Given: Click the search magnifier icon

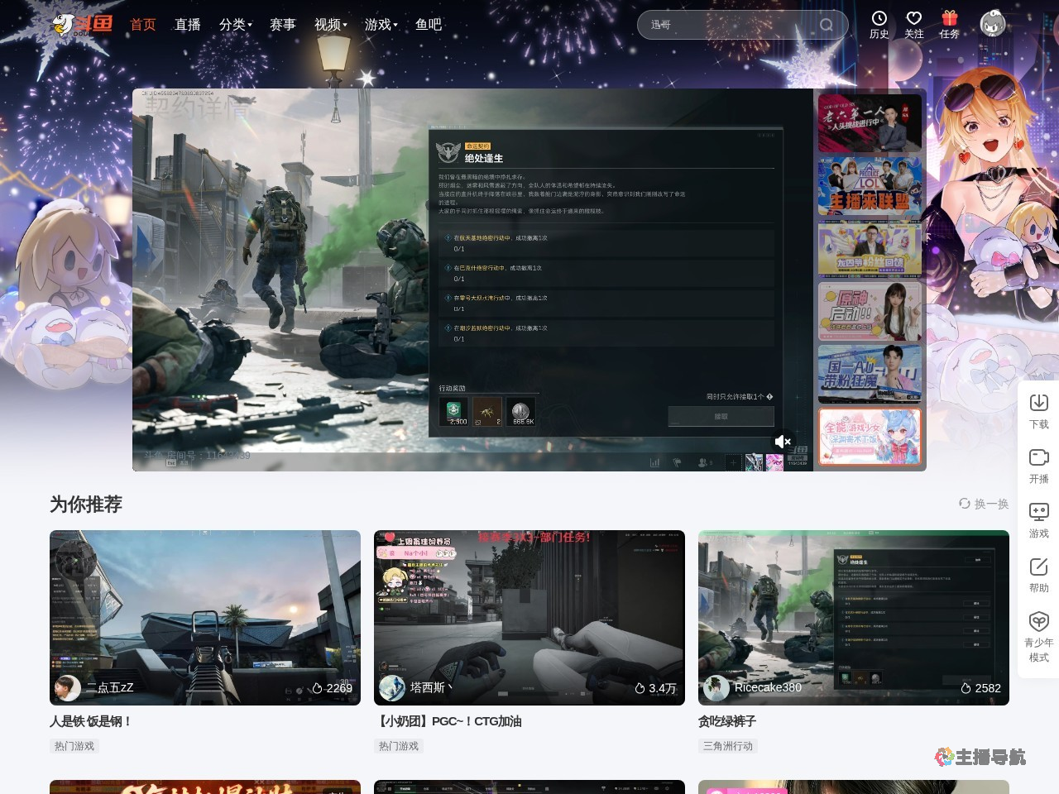Looking at the screenshot, I should [826, 25].
